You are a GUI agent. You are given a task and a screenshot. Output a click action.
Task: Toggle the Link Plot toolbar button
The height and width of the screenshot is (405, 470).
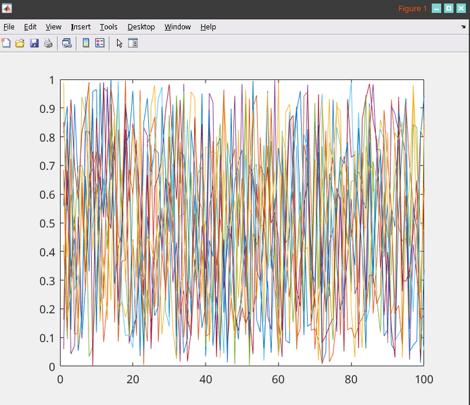point(66,43)
